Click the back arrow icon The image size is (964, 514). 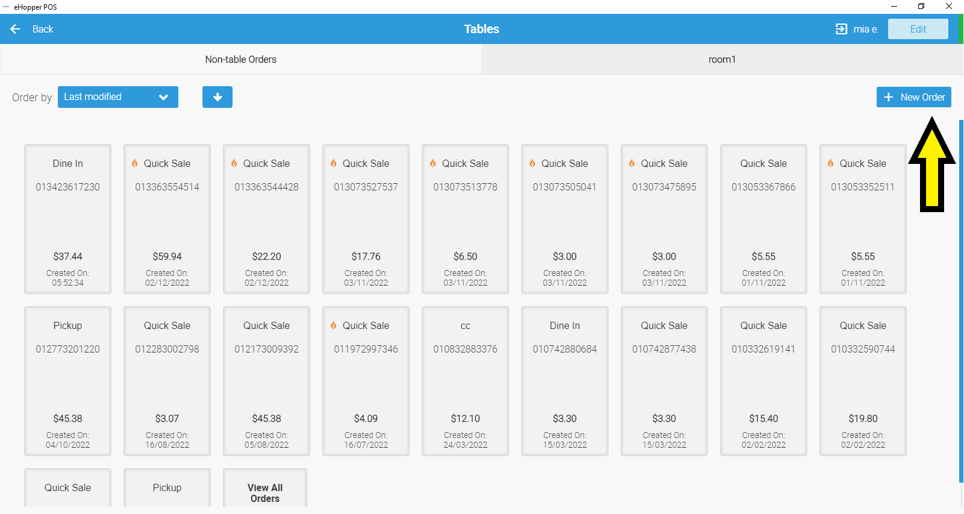(x=16, y=29)
